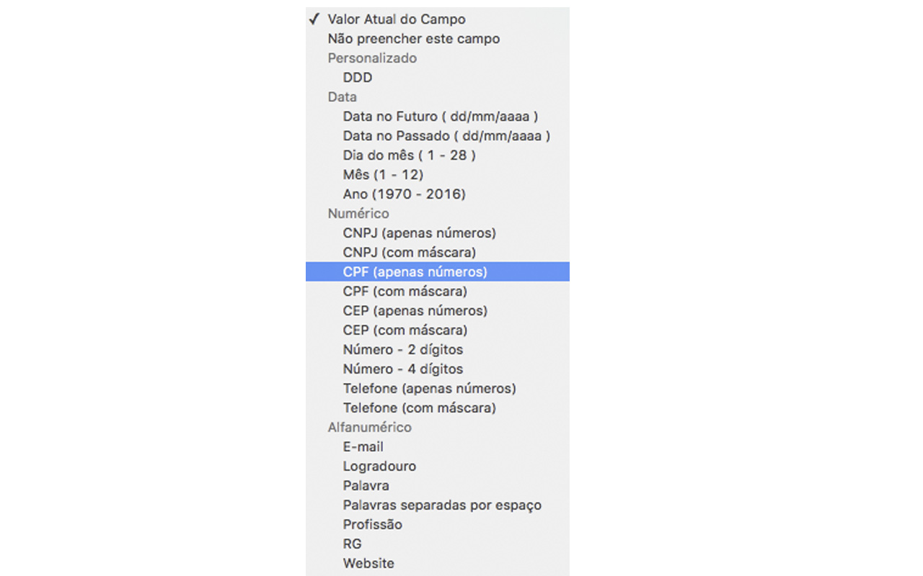Screen dimensions: 923x576
Task: Select Ano (1970 - 2016) entry
Action: pos(404,194)
